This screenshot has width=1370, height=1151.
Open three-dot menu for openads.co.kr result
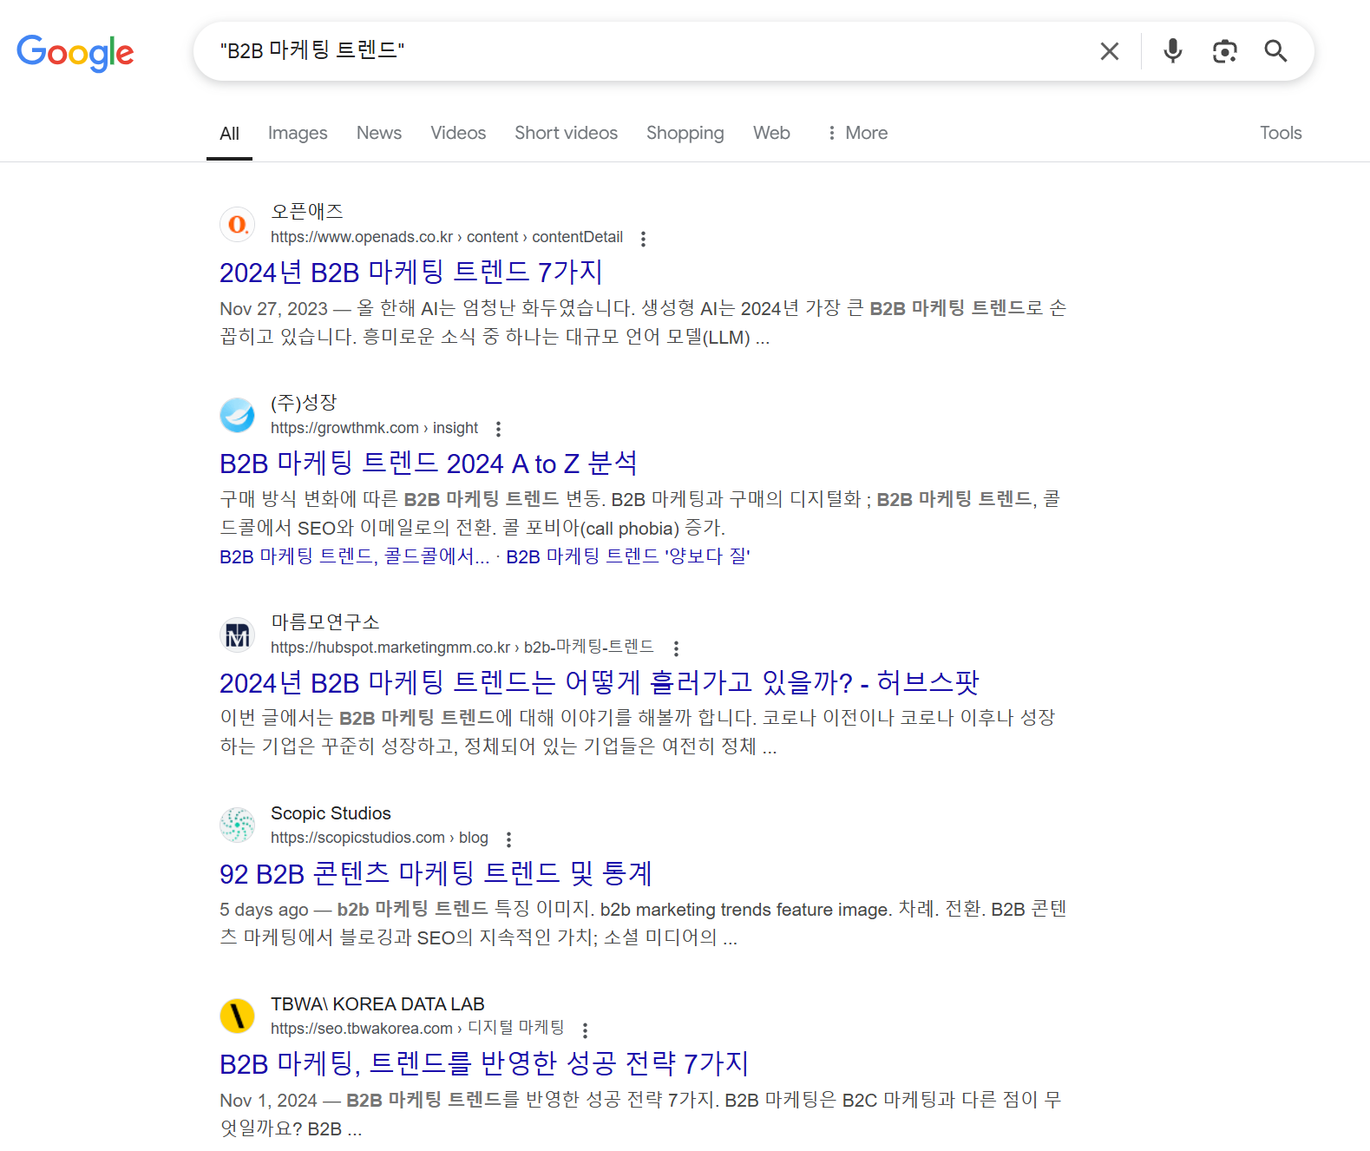643,239
